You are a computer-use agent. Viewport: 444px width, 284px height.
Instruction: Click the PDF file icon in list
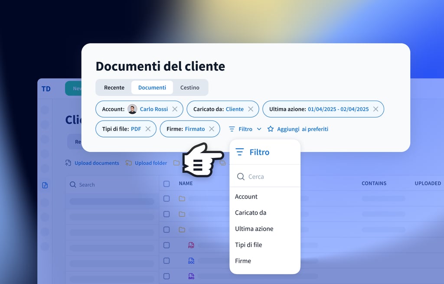(191, 245)
